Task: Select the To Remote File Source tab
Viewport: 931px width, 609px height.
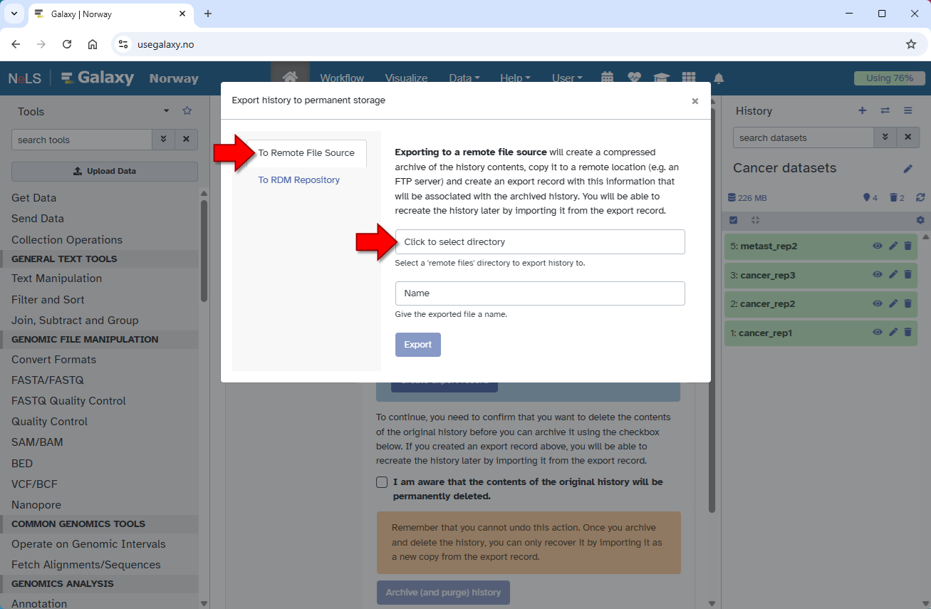Action: click(x=306, y=153)
